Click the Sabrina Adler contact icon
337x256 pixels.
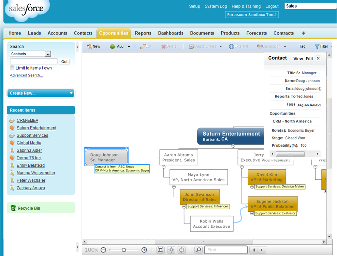12,150
